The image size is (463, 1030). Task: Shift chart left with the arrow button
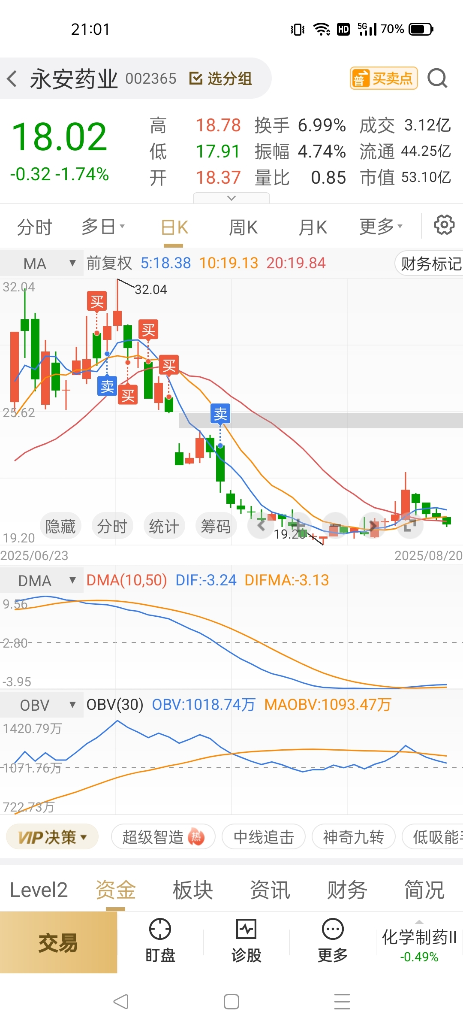tap(261, 525)
